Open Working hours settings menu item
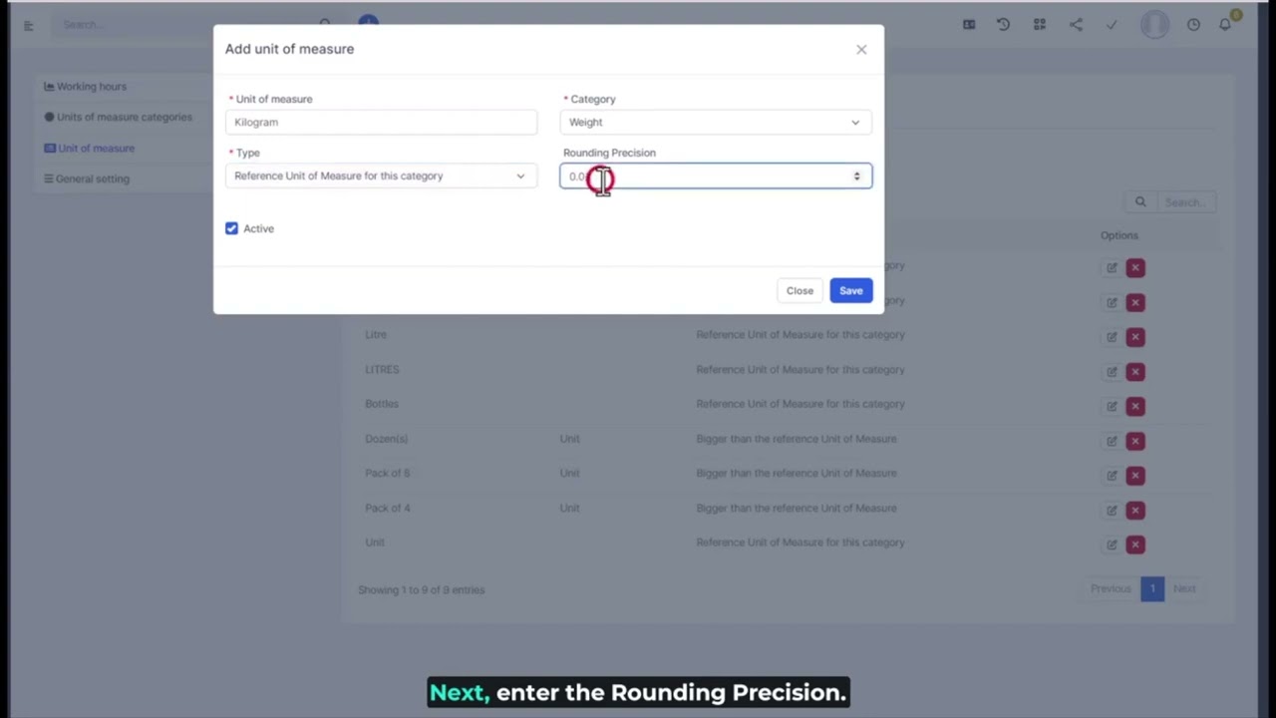This screenshot has height=718, width=1276. (x=91, y=87)
